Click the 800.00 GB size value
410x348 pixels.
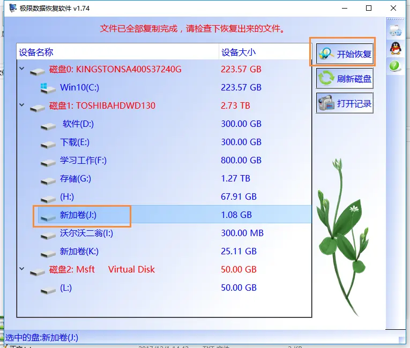[x=241, y=160]
